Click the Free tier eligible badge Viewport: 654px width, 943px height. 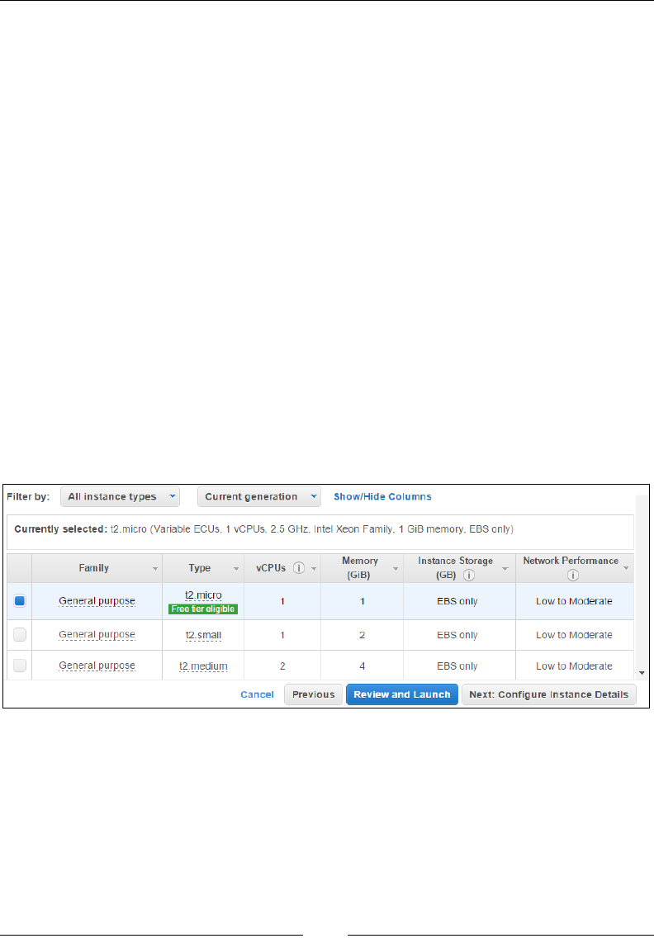point(203,609)
